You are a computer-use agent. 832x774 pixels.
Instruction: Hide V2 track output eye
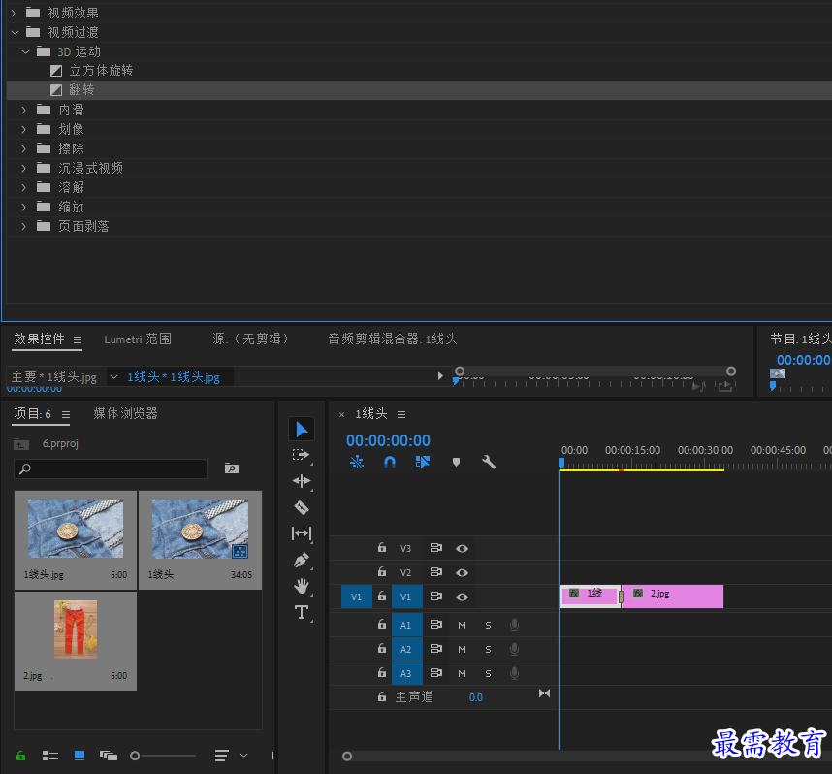point(463,573)
